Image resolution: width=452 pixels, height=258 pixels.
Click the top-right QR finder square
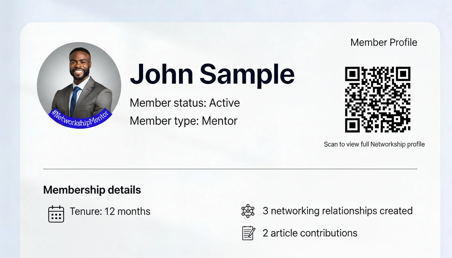pyautogui.click(x=403, y=74)
